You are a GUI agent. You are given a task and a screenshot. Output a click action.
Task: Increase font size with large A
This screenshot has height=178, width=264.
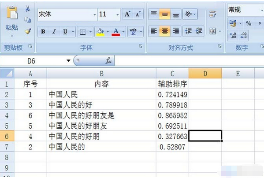point(127,14)
